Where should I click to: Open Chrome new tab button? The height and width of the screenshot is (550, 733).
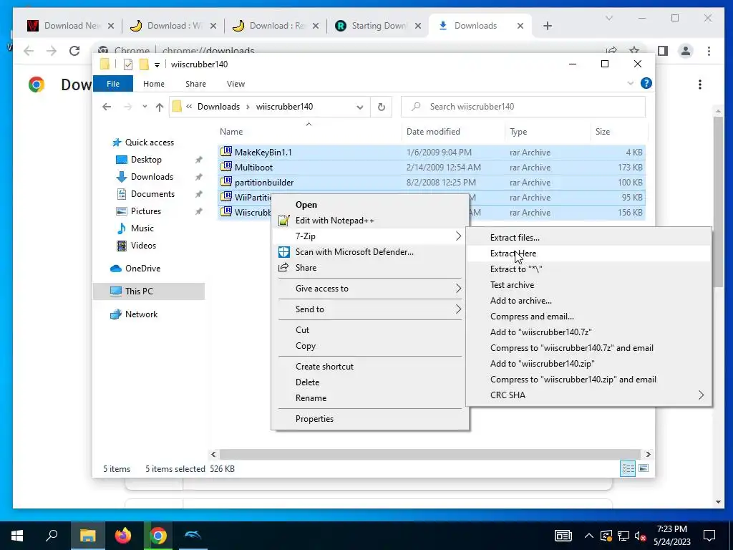pos(548,26)
